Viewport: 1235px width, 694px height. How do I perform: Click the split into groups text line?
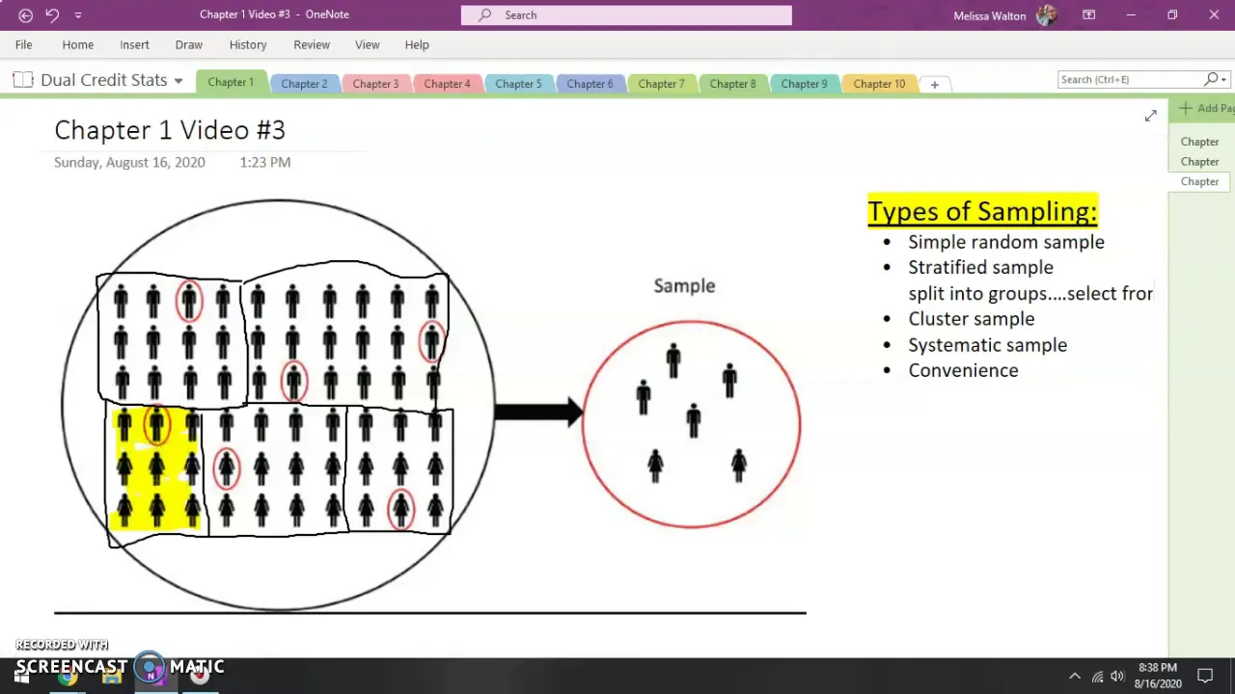point(1030,293)
